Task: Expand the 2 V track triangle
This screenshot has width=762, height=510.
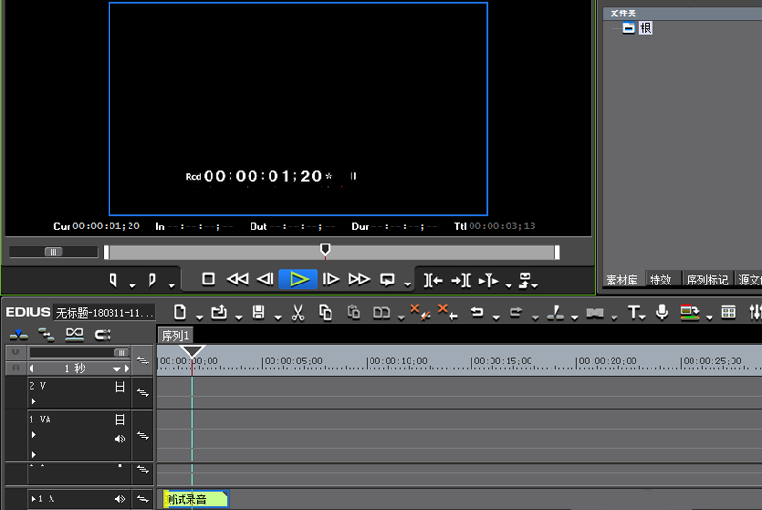Action: [33, 402]
